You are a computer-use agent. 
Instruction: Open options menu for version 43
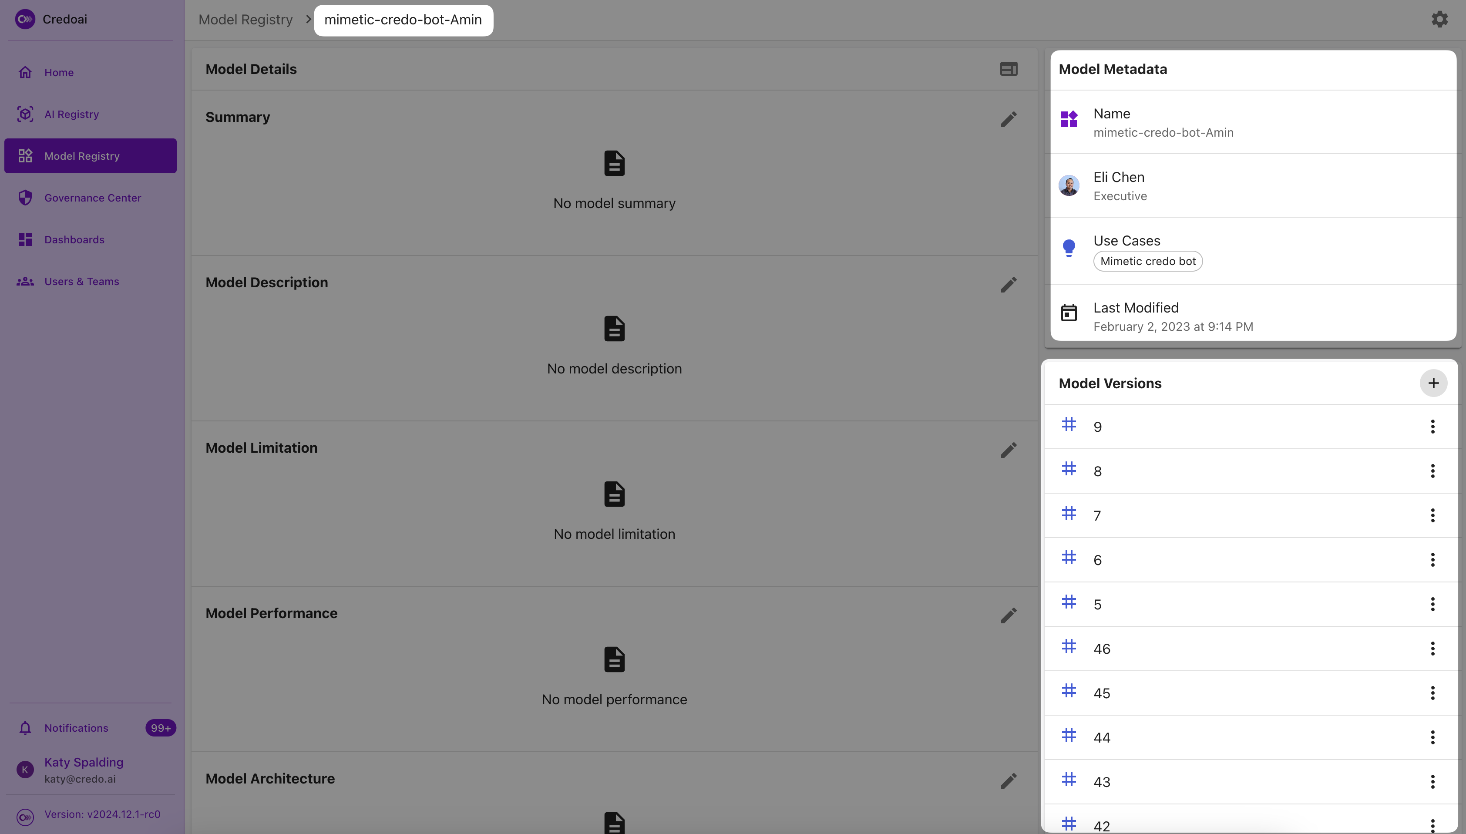click(1433, 781)
